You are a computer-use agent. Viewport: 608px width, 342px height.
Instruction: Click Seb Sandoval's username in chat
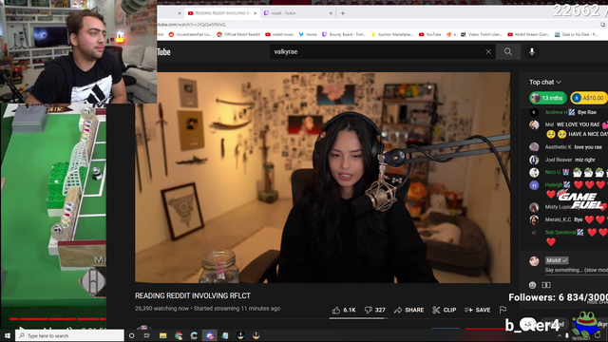560,232
